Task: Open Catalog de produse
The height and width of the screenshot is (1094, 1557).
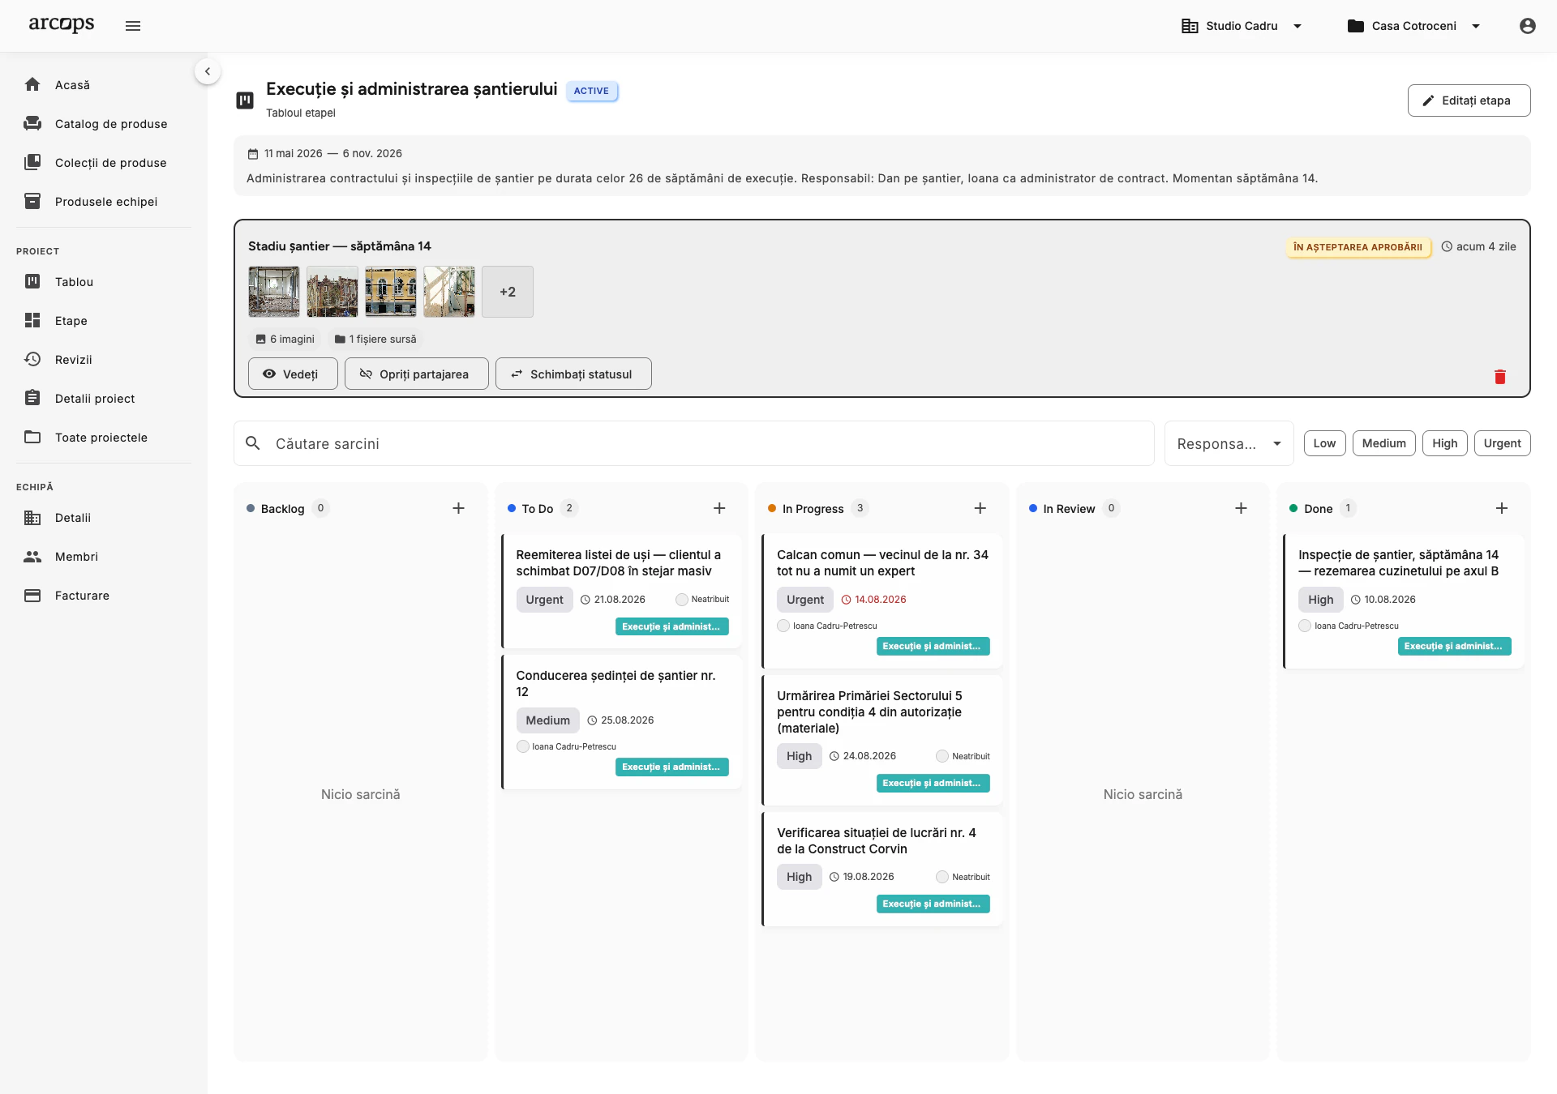Action: (x=104, y=124)
